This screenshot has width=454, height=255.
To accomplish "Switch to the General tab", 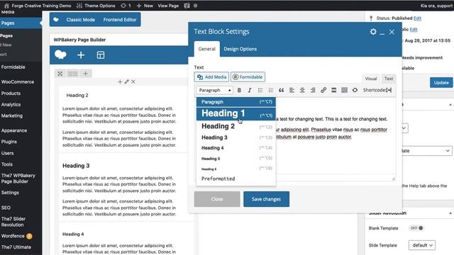I will click(206, 49).
